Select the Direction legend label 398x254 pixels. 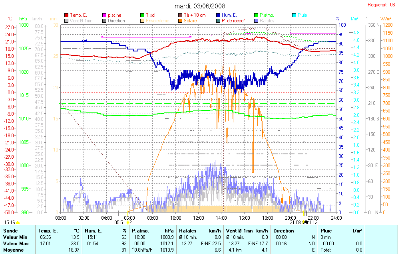(116, 21)
